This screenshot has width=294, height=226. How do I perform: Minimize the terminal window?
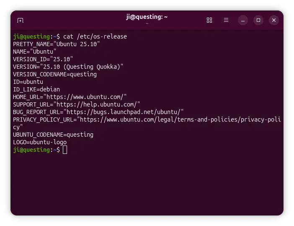click(243, 20)
